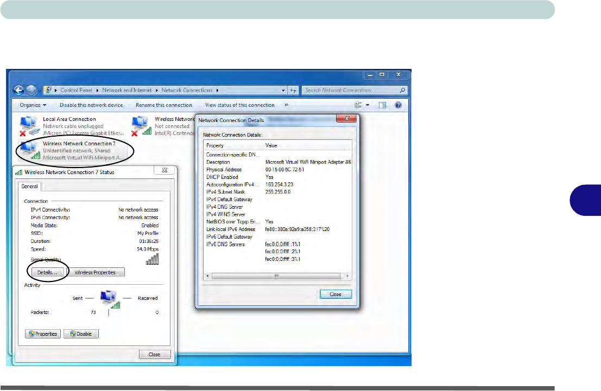Toggle the preview pane icon
The width and height of the screenshot is (601, 391).
[383, 105]
